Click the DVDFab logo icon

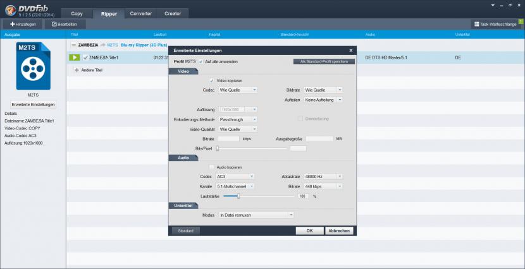(10, 9)
